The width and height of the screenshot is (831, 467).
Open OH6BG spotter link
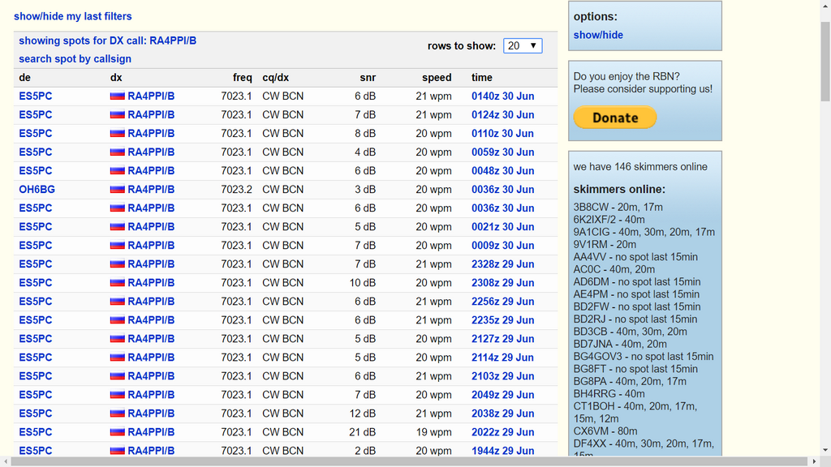37,189
